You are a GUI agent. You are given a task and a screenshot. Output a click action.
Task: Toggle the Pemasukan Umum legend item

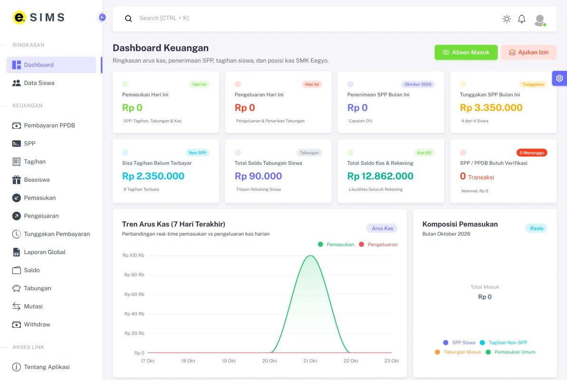510,352
